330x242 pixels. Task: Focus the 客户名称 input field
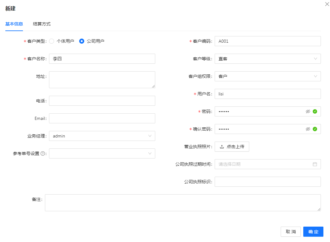point(102,59)
